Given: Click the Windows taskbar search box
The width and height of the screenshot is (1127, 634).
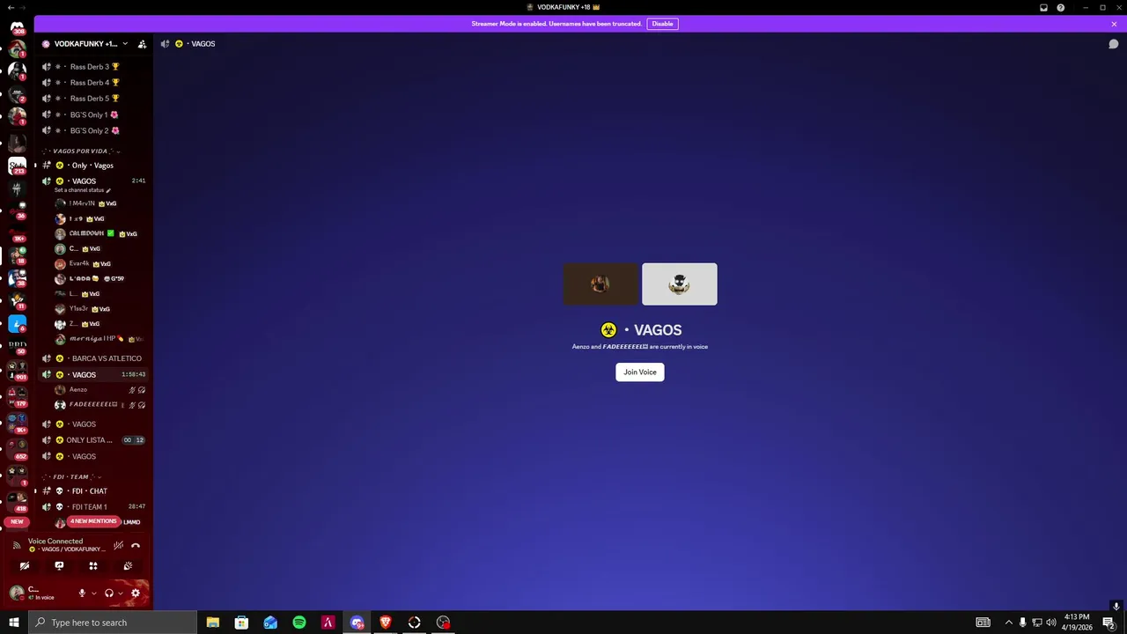Looking at the screenshot, I should pyautogui.click(x=113, y=623).
